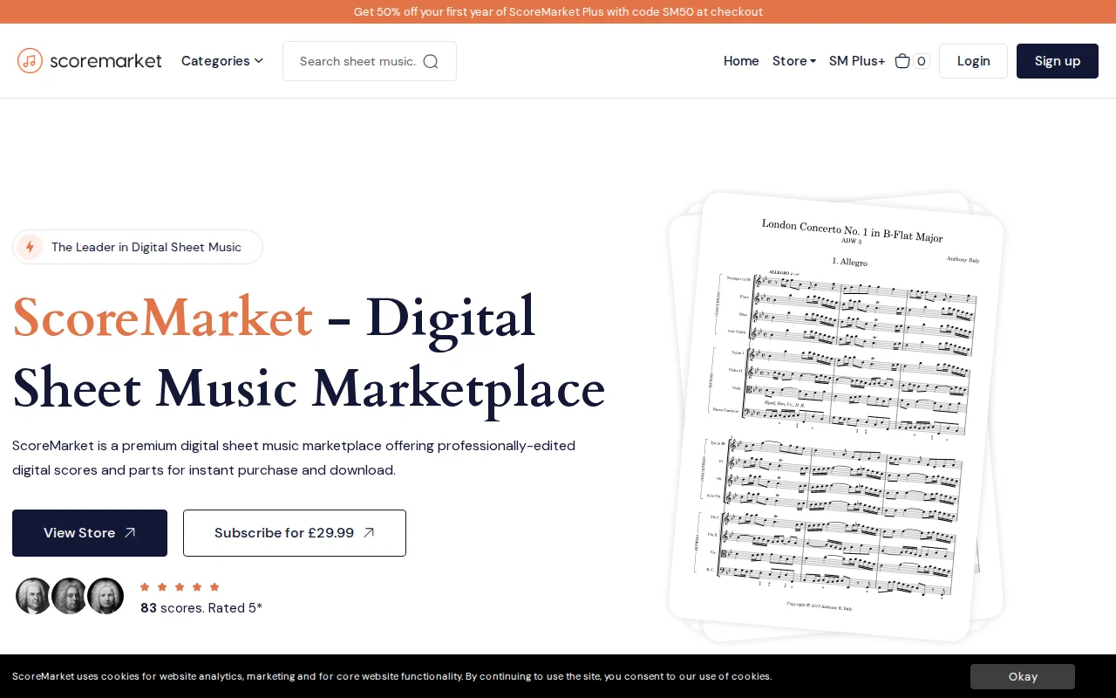Click The Leader in Digital Sheet Music badge
Image resolution: width=1116 pixels, height=698 pixels.
[x=138, y=247]
